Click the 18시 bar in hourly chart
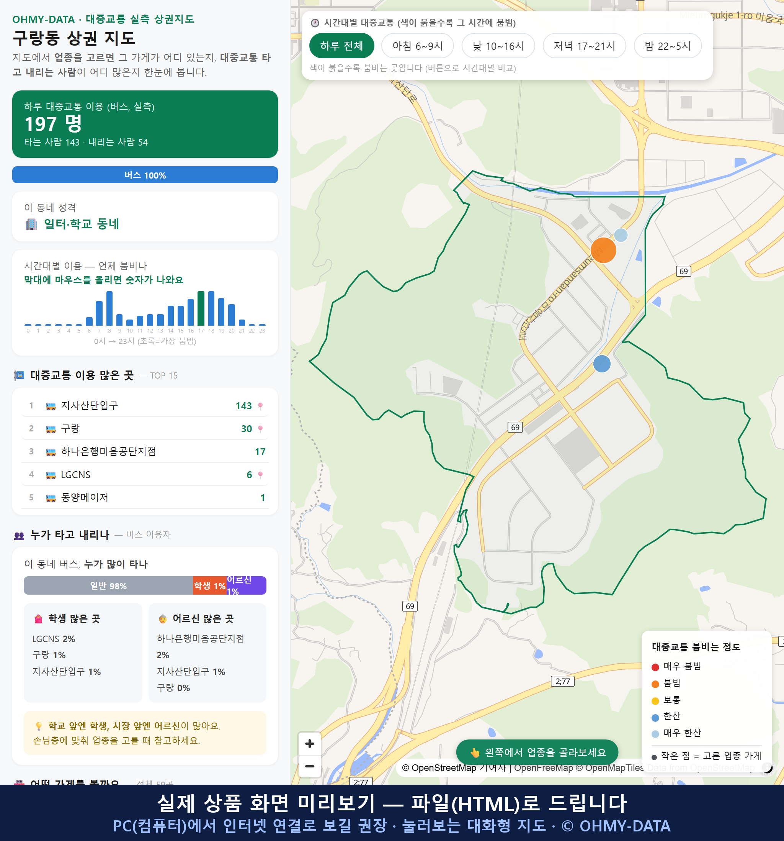The width and height of the screenshot is (784, 841). click(x=211, y=308)
